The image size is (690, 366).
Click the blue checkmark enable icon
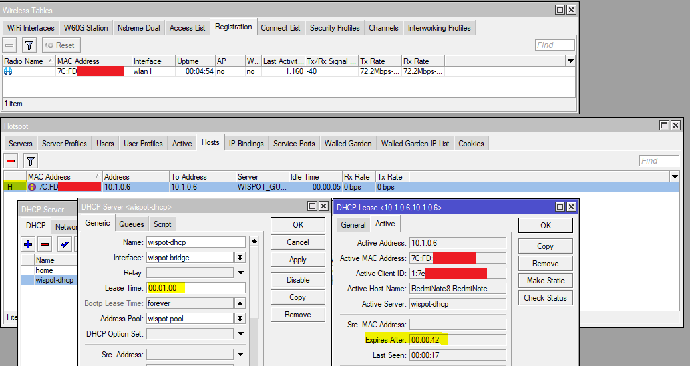65,244
